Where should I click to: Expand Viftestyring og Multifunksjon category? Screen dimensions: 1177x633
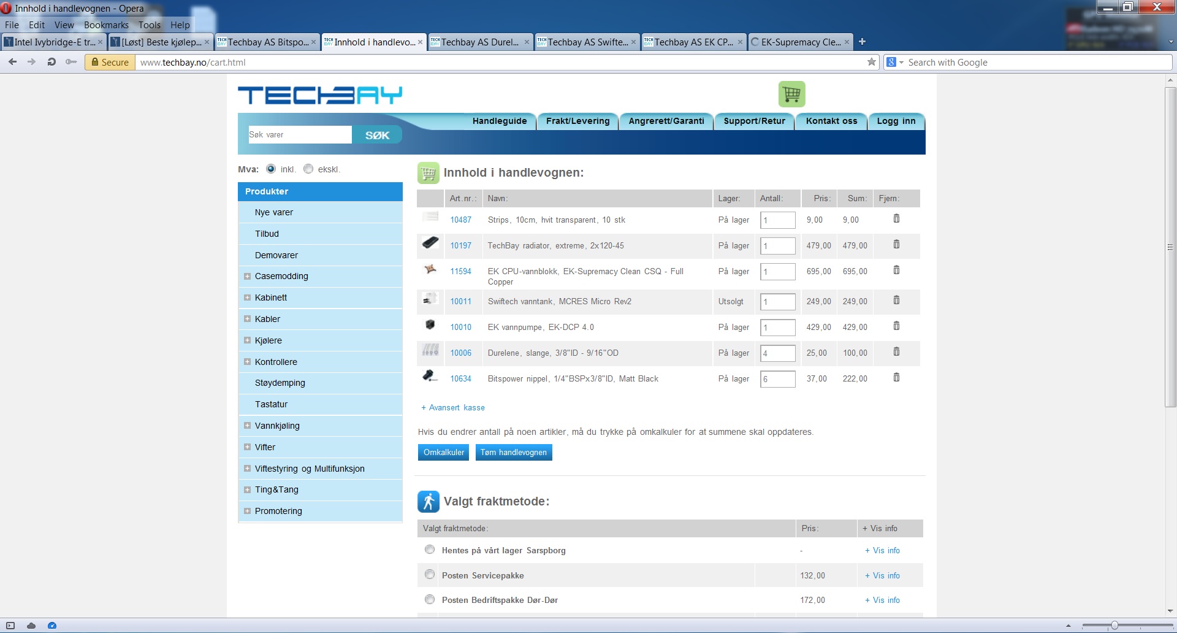(247, 469)
